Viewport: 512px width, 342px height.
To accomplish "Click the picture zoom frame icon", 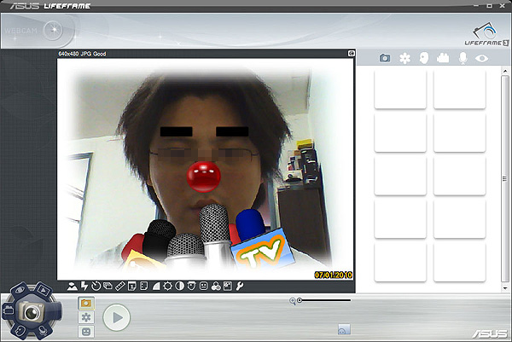I will (228, 287).
